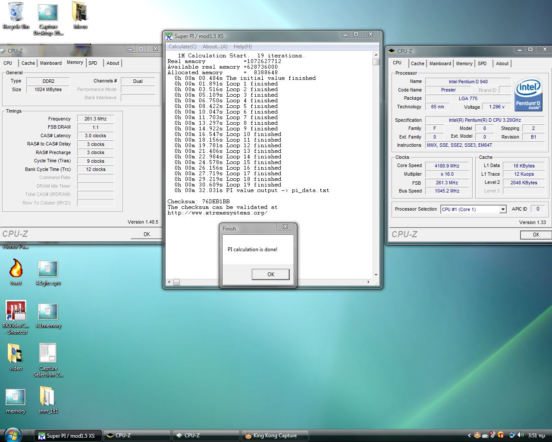Click the taskbar clock showing 3:51
The height and width of the screenshot is (442, 552).
point(536,436)
